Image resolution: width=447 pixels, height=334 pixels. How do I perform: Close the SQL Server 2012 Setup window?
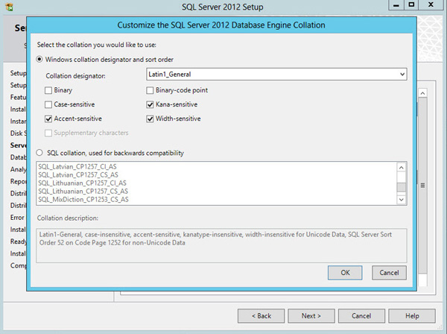click(x=431, y=5)
